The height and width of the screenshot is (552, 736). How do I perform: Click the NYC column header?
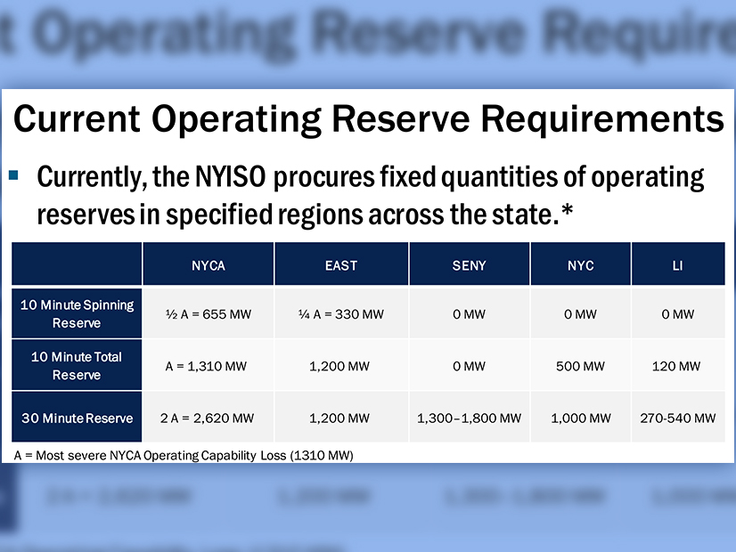tap(580, 265)
